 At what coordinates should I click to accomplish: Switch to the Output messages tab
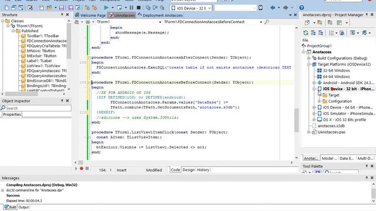(23, 207)
